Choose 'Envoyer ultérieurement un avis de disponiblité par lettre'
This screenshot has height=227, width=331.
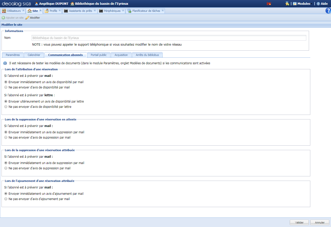click(5, 101)
